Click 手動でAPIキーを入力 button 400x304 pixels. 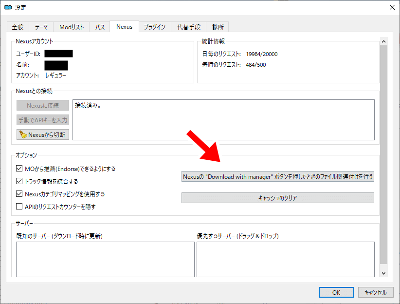(x=43, y=120)
